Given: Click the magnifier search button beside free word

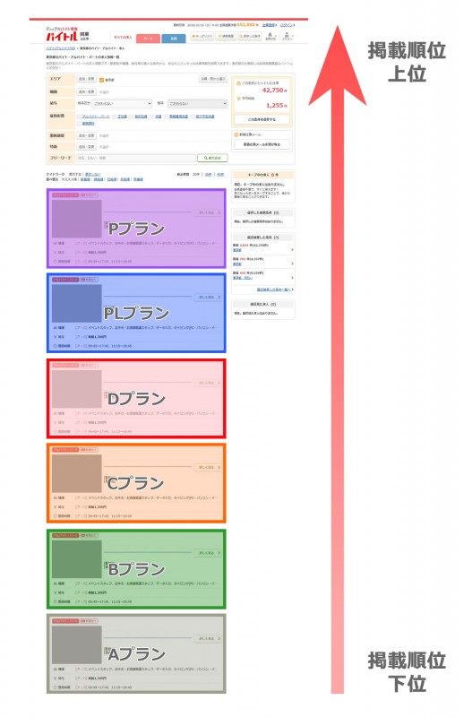Looking at the screenshot, I should pyautogui.click(x=212, y=158).
